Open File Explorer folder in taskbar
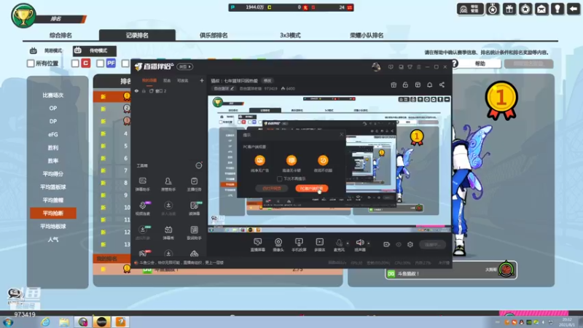The image size is (583, 328). point(64,321)
